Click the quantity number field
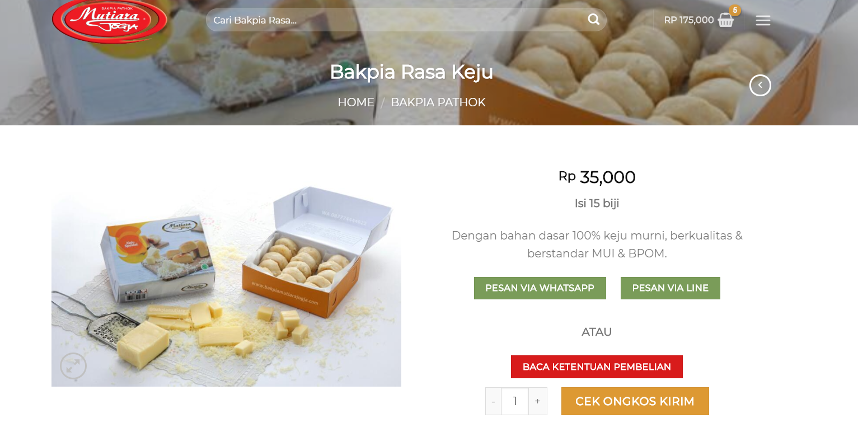This screenshot has width=858, height=437. point(515,401)
